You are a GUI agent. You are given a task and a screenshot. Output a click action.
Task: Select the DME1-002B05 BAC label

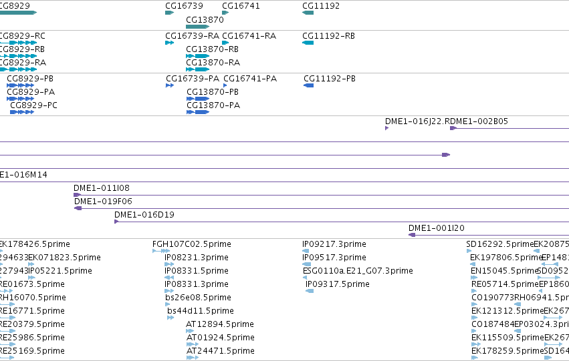[479, 121]
